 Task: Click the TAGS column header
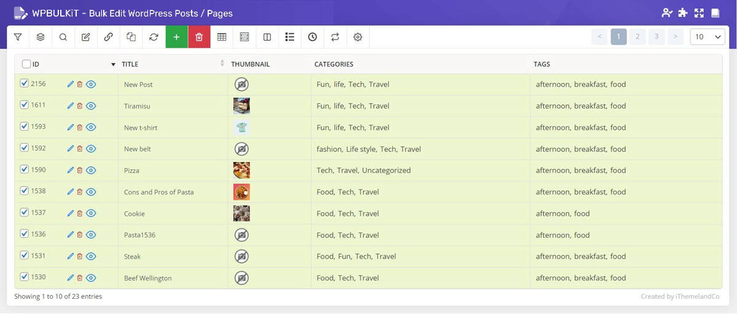[542, 64]
